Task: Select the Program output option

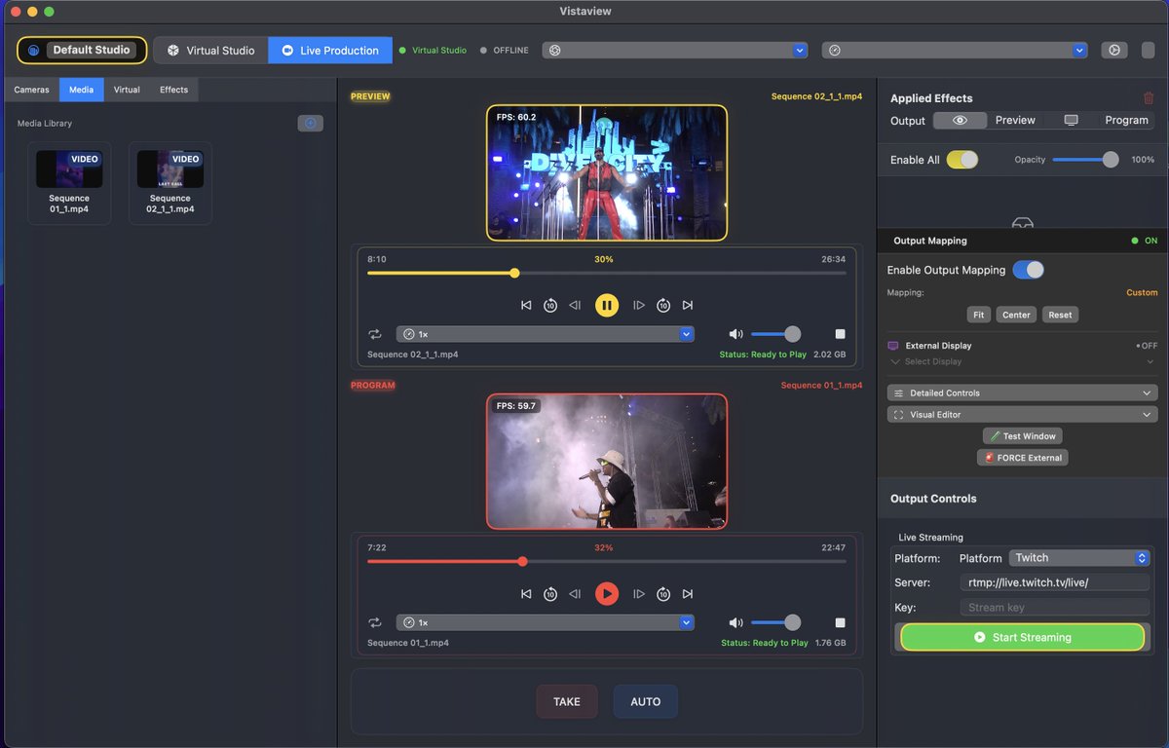Action: pos(1126,121)
